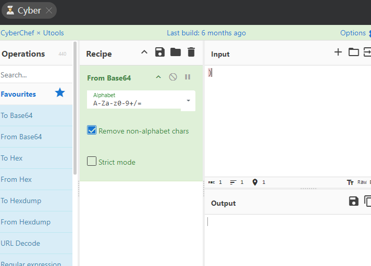The height and width of the screenshot is (266, 371).
Task: Collapse the Recipe panel with chevron
Action: 144,52
